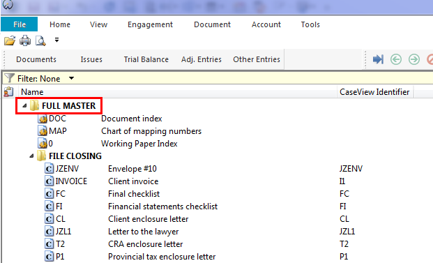Open the File menu
The width and height of the screenshot is (433, 263).
pyautogui.click(x=20, y=24)
